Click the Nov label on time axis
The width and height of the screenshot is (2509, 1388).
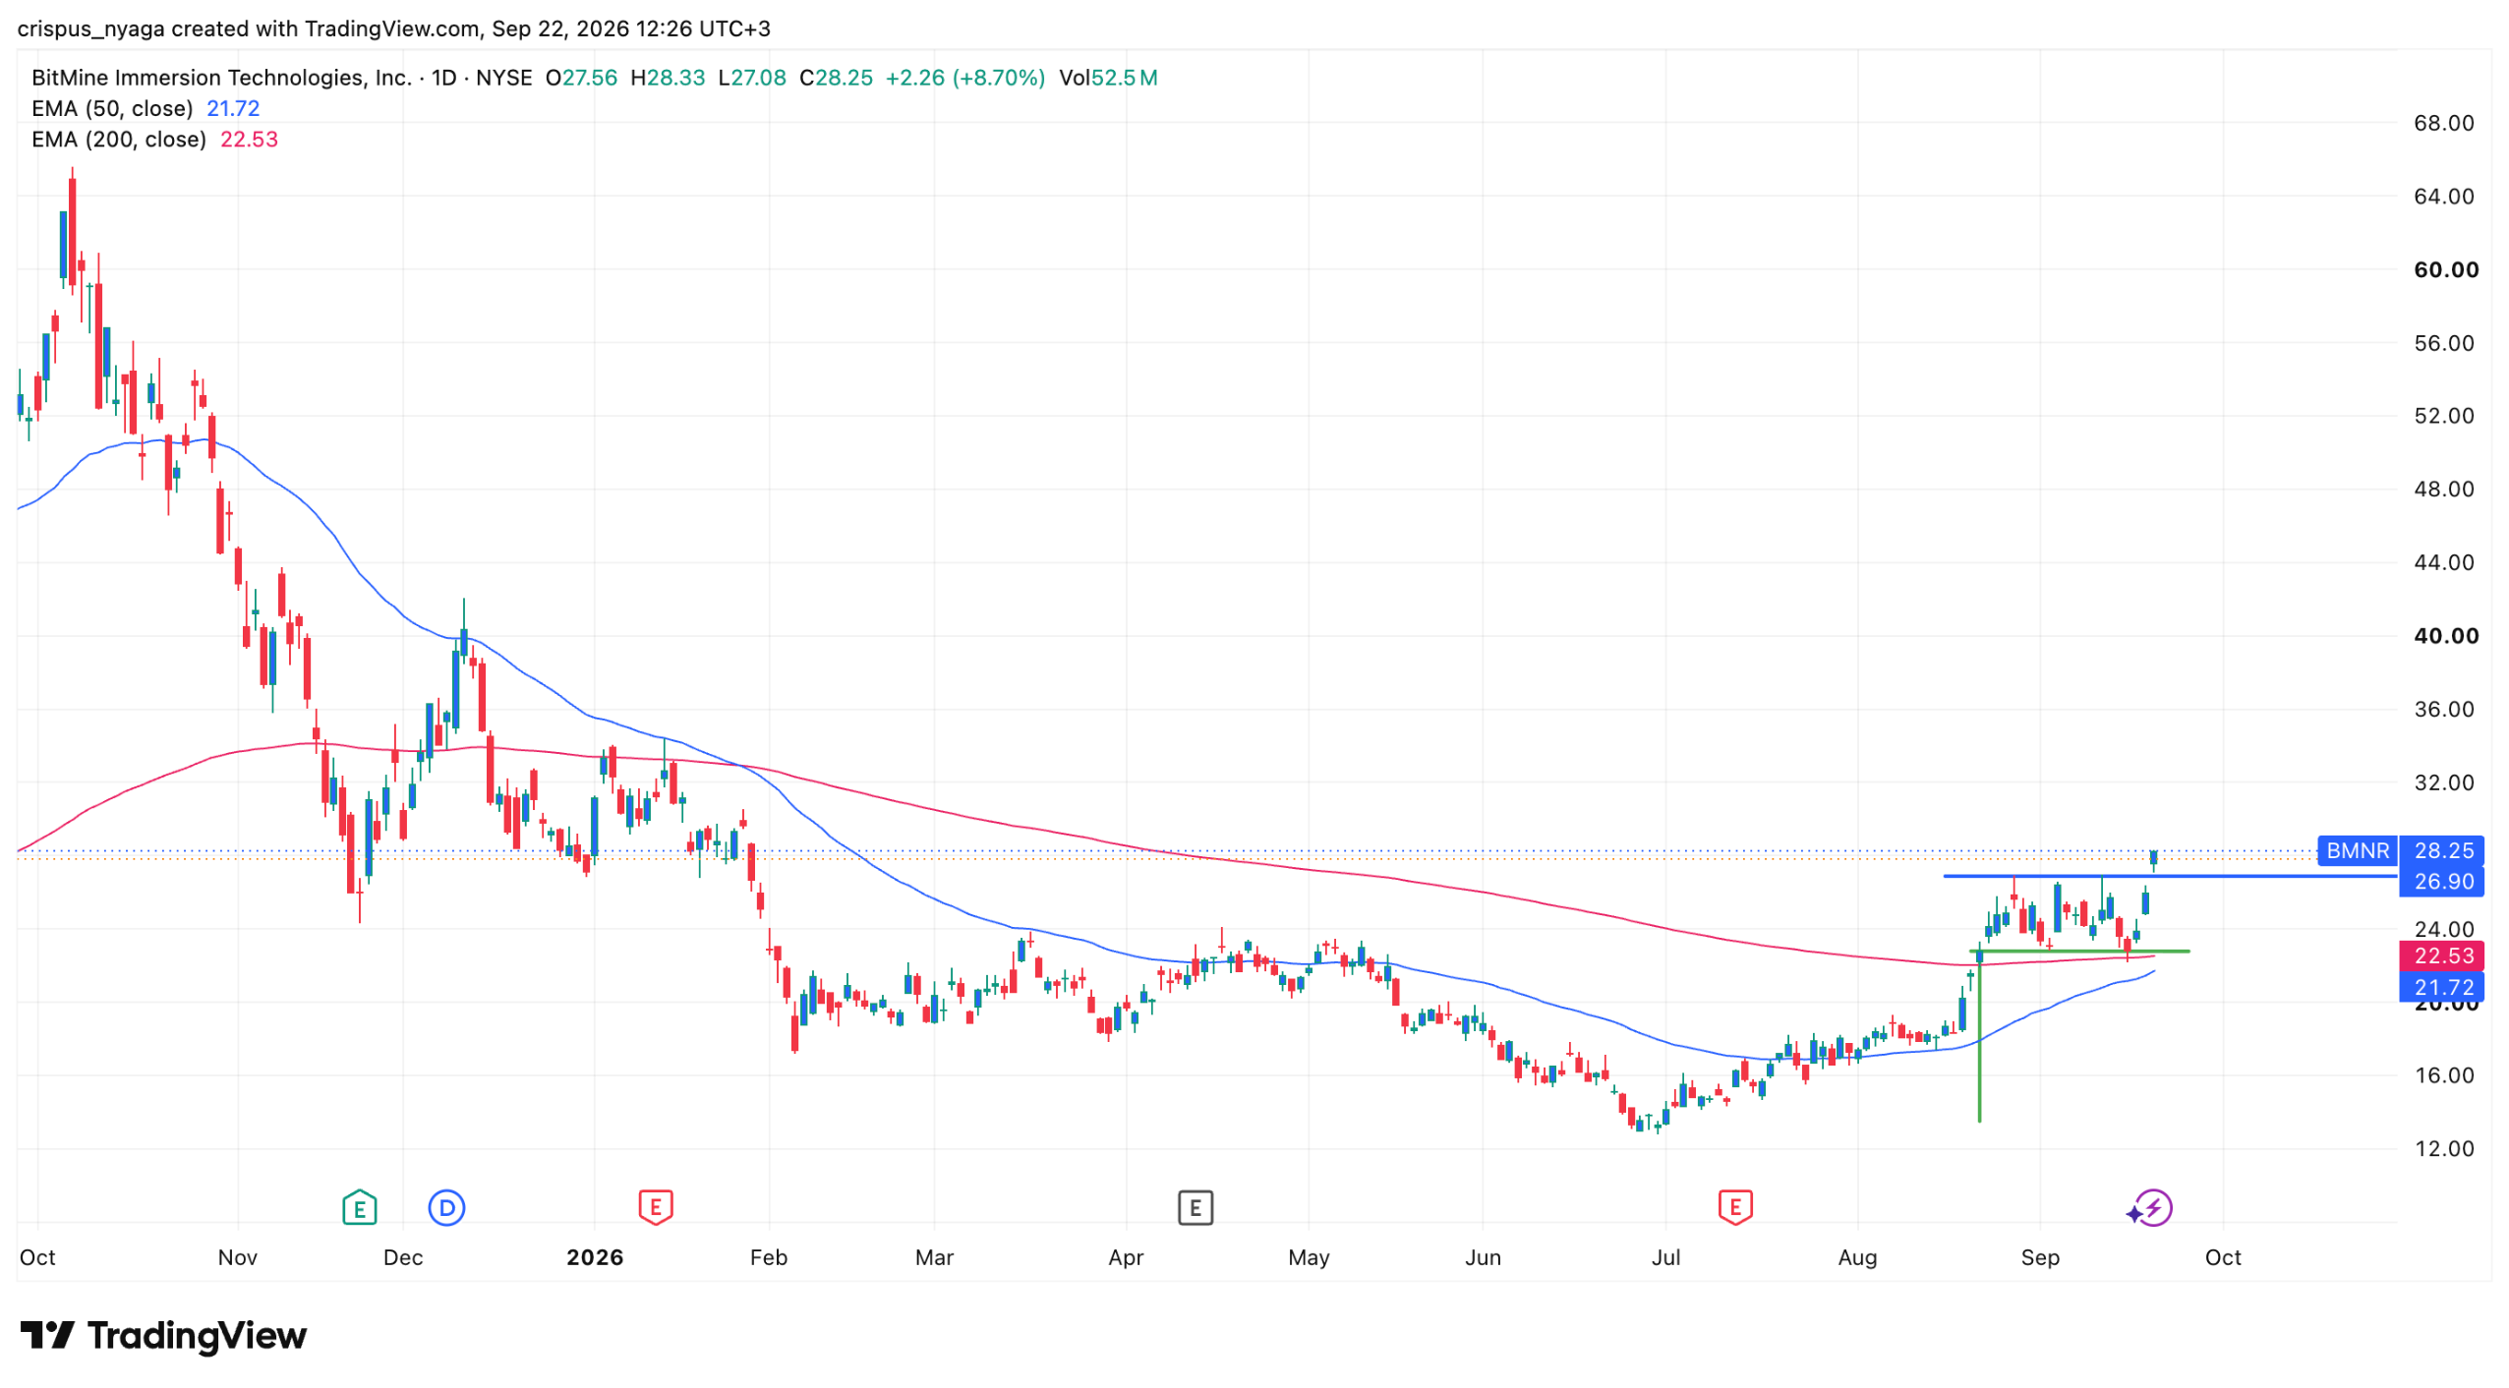(x=238, y=1257)
